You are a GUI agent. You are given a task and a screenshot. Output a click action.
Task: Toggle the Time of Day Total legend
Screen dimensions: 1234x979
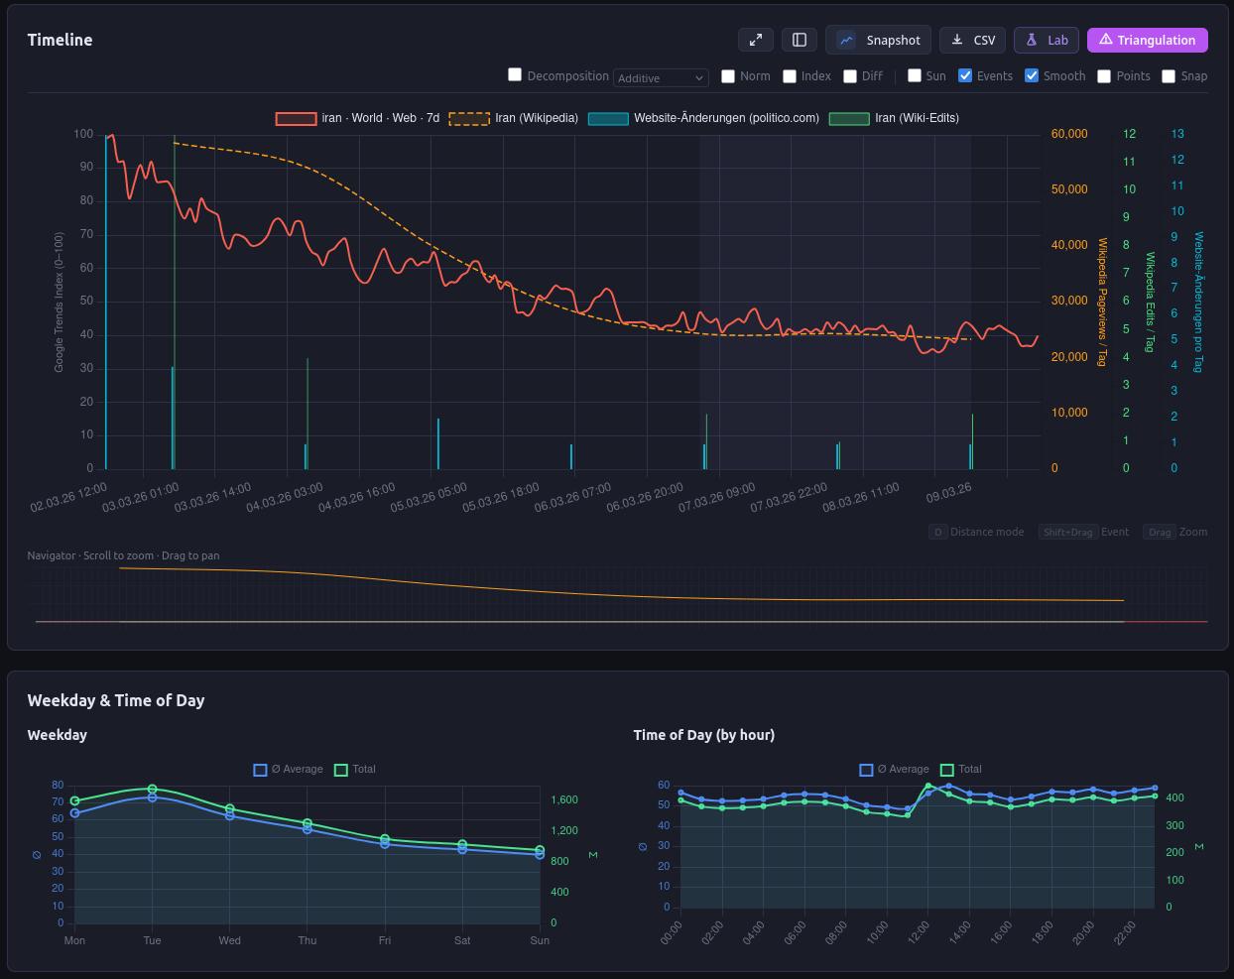(x=947, y=770)
